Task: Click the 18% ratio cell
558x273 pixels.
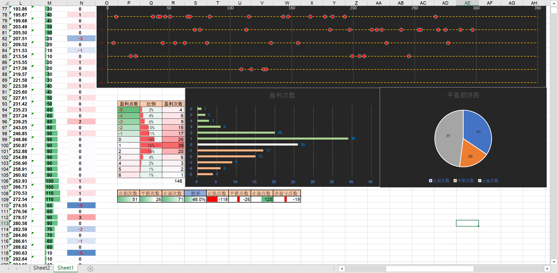Action: tap(151, 139)
